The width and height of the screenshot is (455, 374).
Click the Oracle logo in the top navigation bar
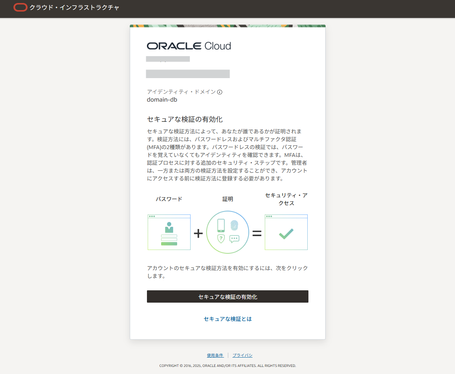pyautogui.click(x=21, y=7)
